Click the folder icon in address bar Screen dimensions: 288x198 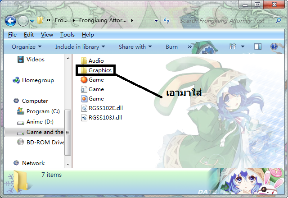pos(40,20)
